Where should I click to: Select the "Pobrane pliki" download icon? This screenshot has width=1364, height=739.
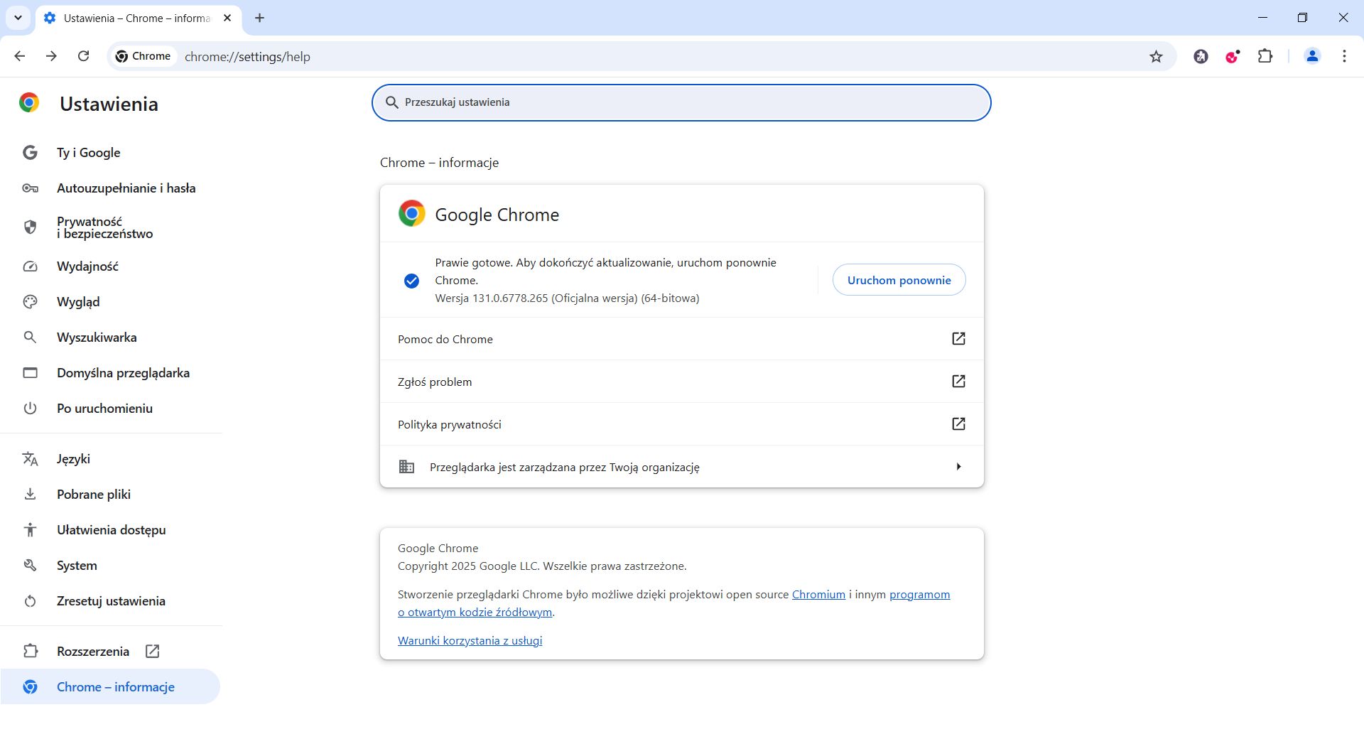pos(30,494)
